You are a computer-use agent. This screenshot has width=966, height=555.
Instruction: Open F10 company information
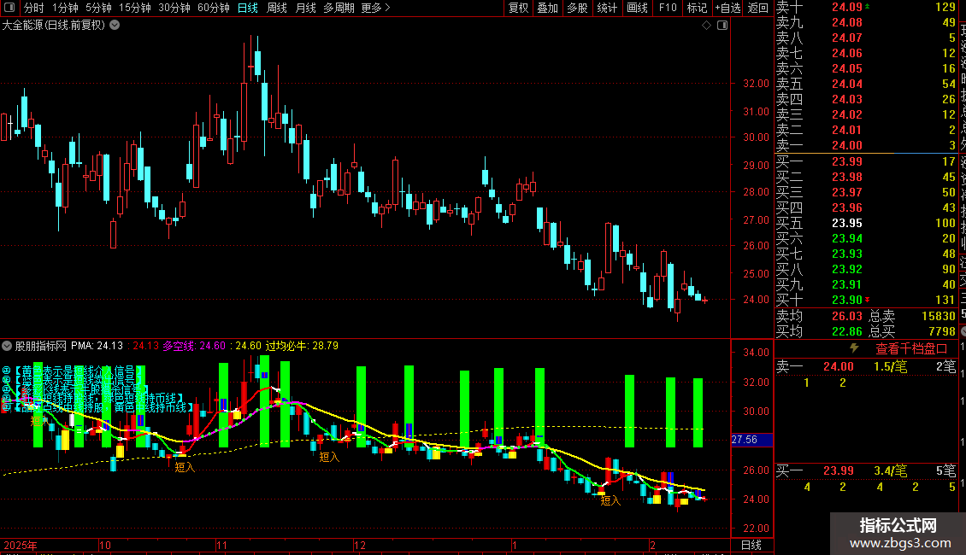[667, 8]
